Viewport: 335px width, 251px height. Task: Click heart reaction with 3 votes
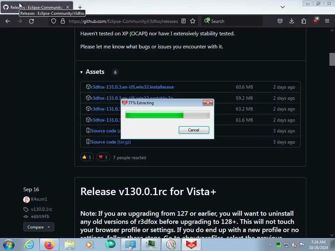[x=103, y=157]
